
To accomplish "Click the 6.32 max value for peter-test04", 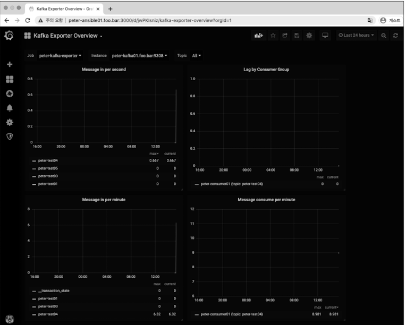I will 157,314.
